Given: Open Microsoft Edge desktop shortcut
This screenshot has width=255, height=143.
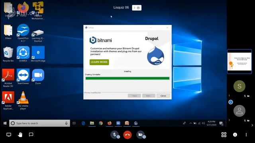Looking at the screenshot, I should point(38,54).
